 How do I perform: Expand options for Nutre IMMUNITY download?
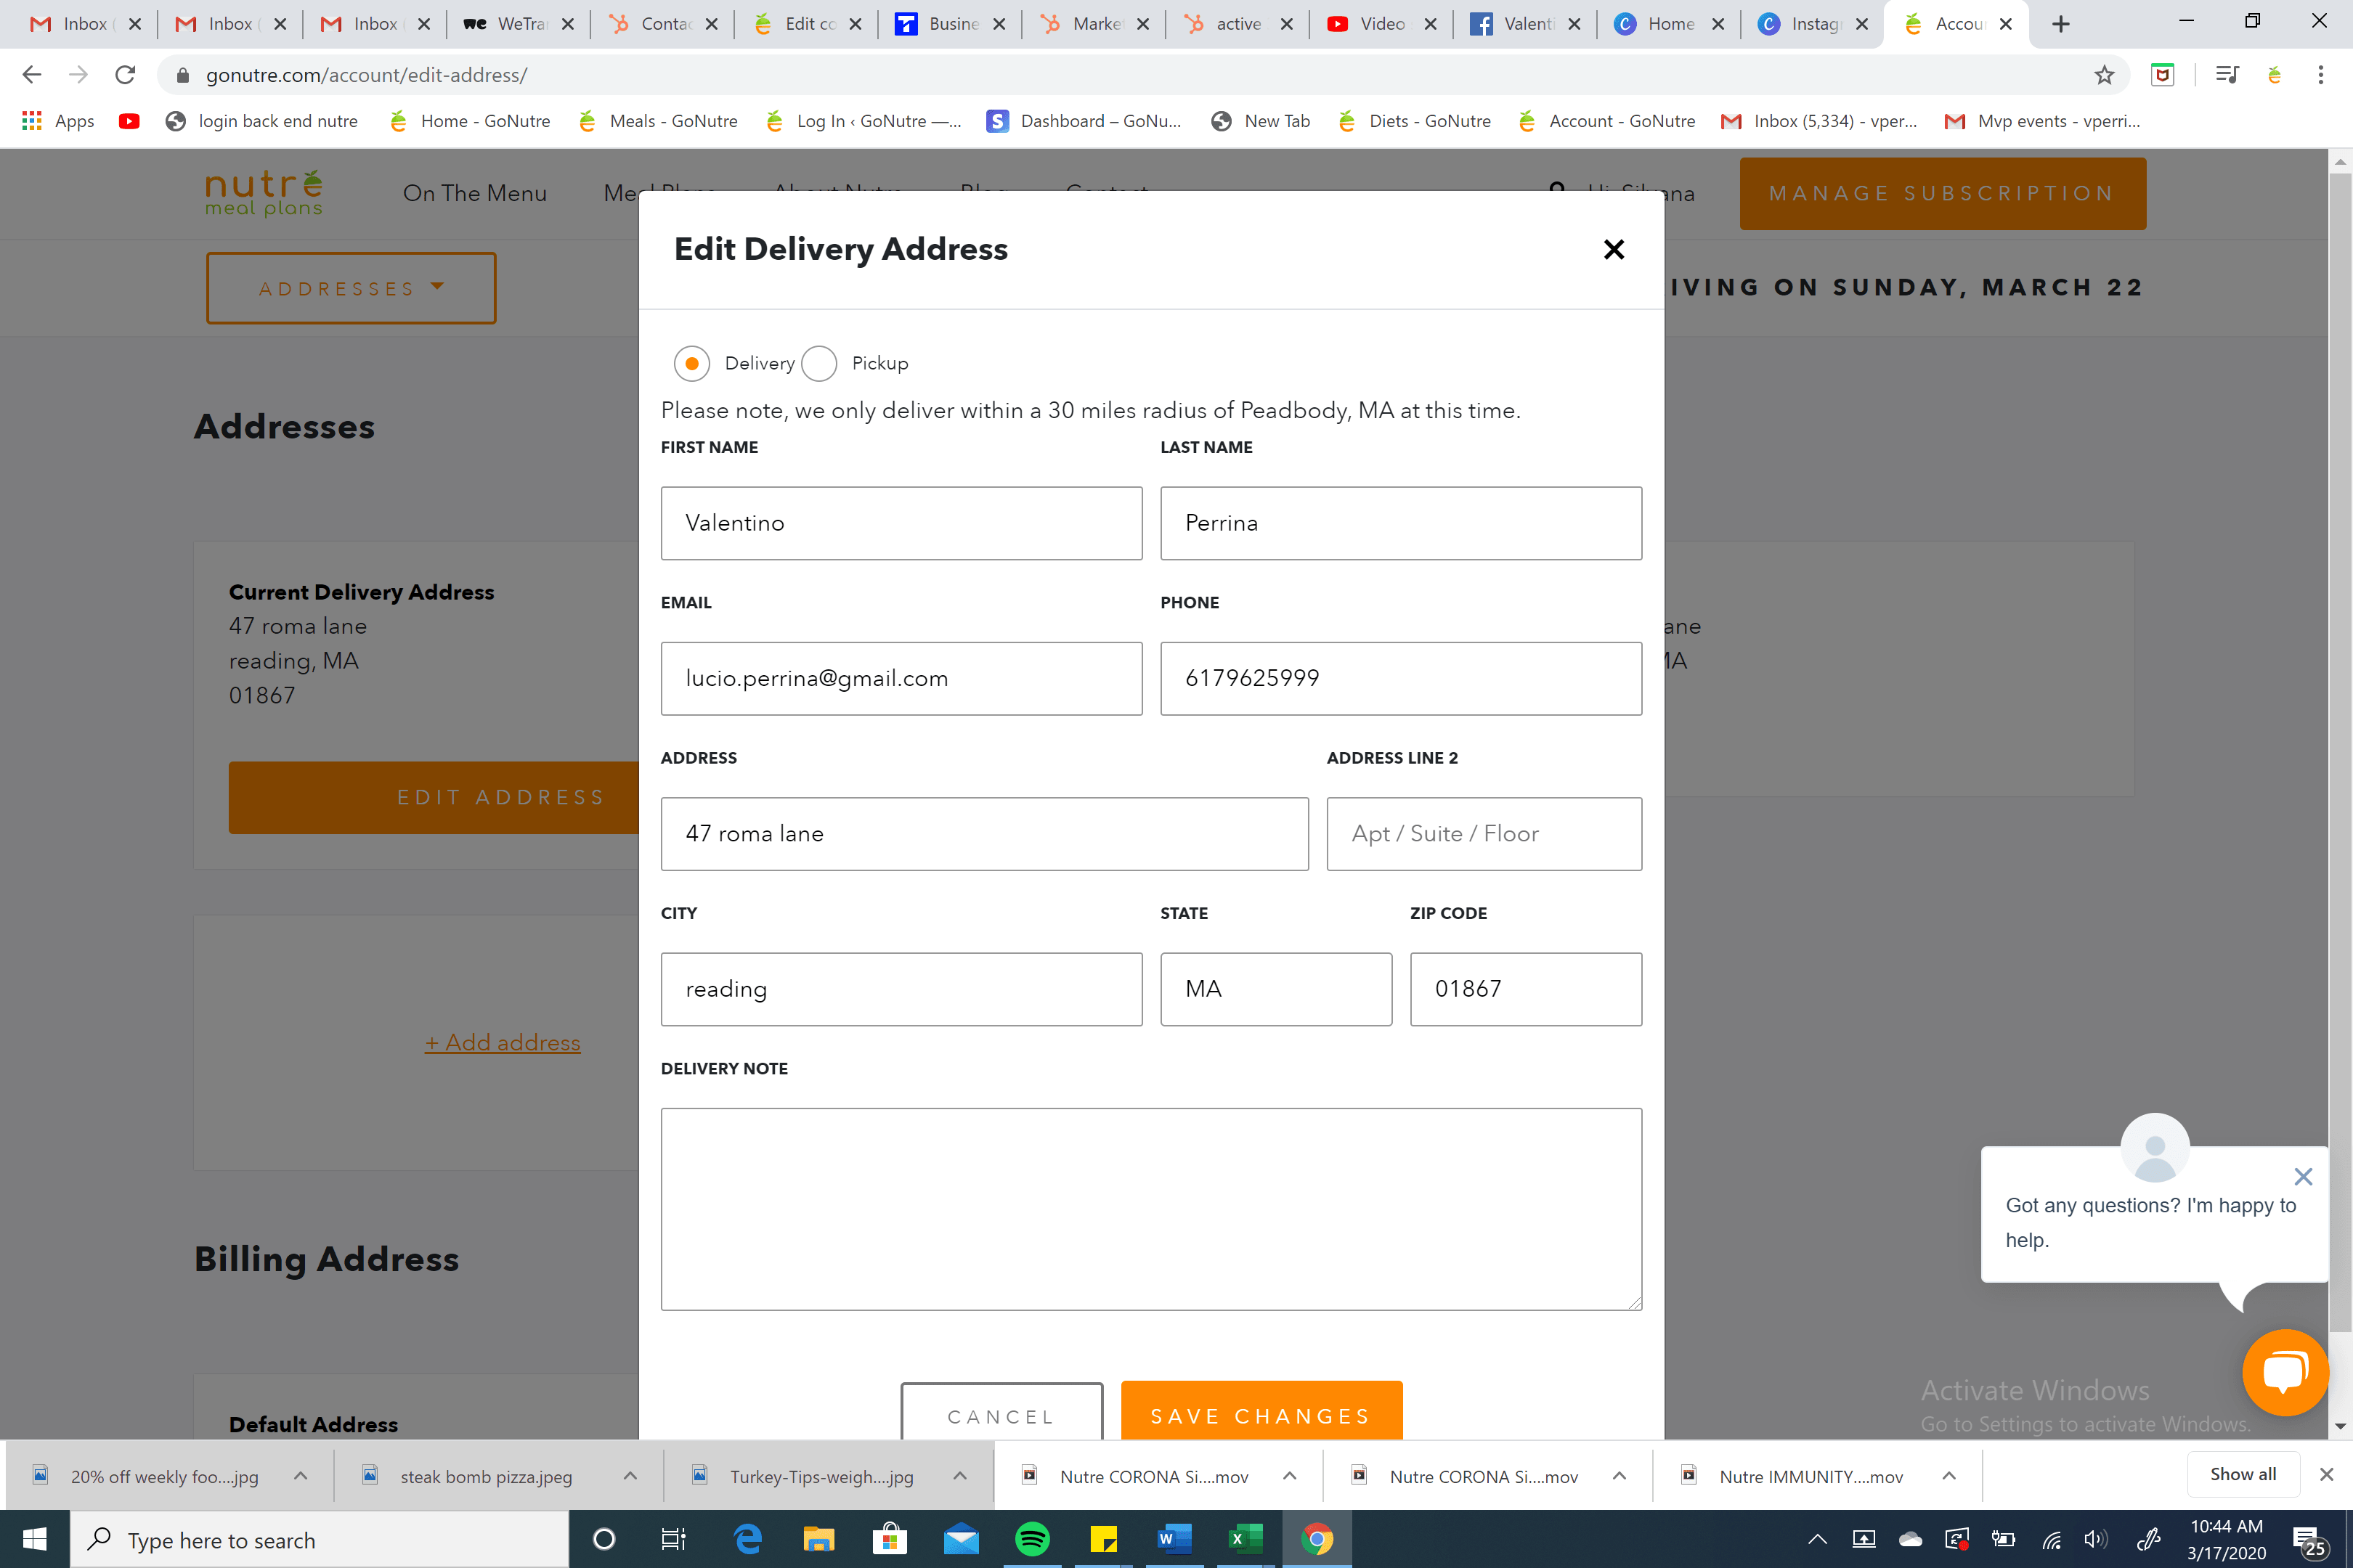[x=1948, y=1476]
